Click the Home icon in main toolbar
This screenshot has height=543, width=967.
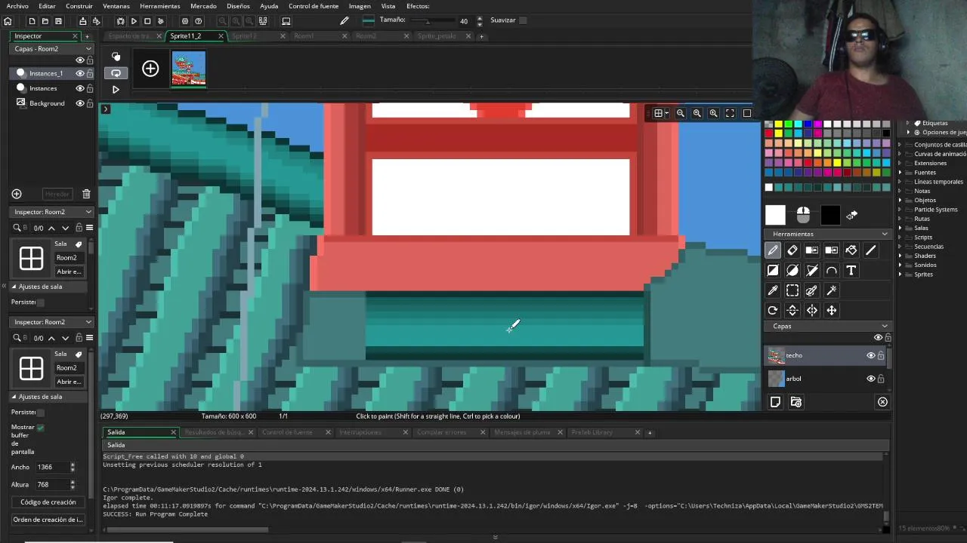click(x=9, y=21)
